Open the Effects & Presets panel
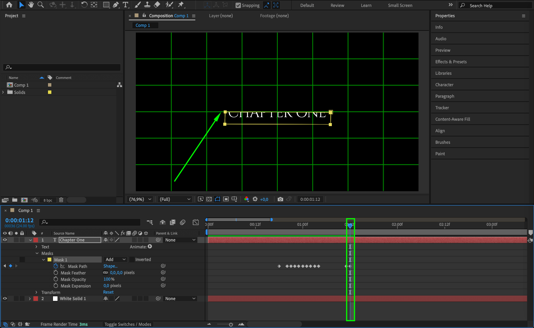 click(451, 62)
